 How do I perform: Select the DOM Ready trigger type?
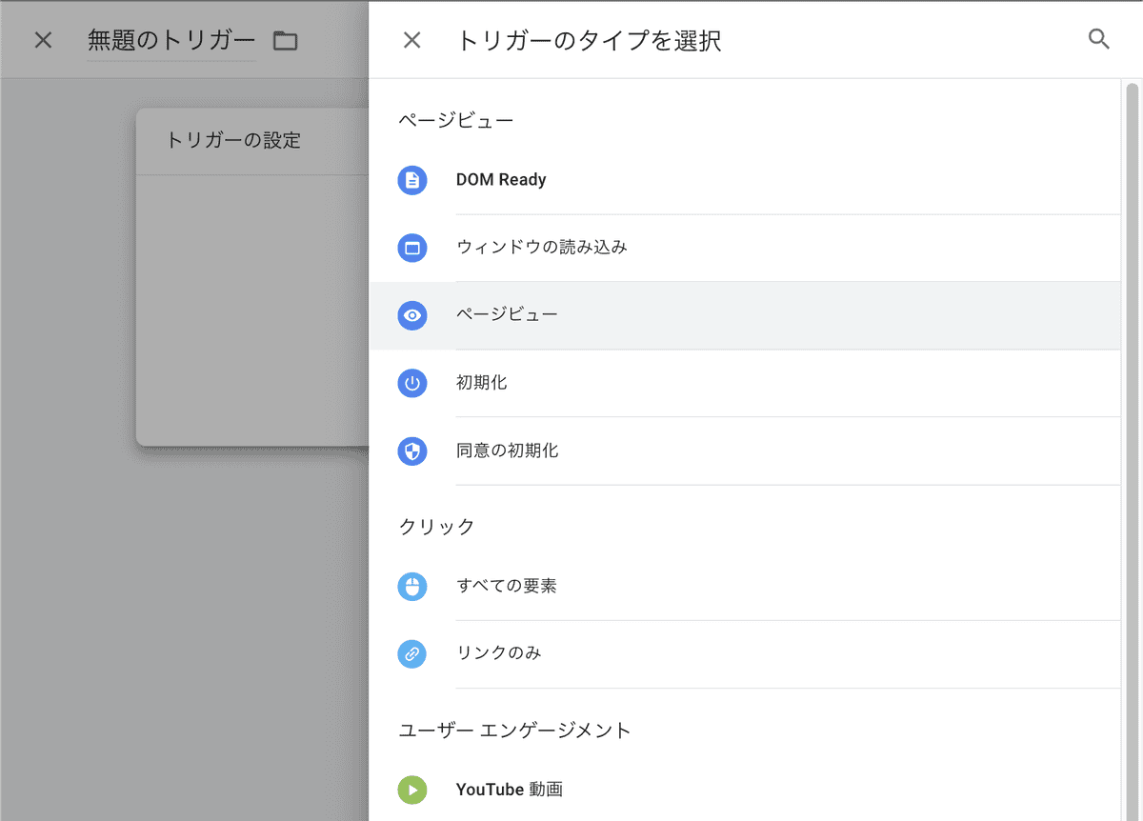(x=745, y=180)
